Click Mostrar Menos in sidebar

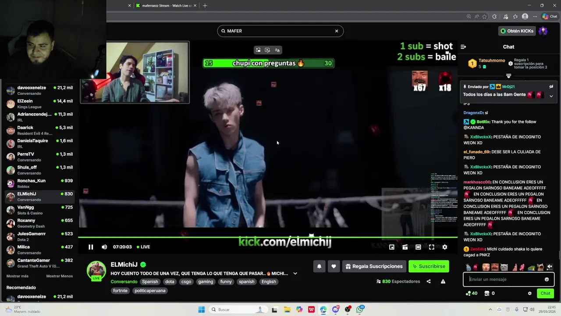[x=60, y=276]
